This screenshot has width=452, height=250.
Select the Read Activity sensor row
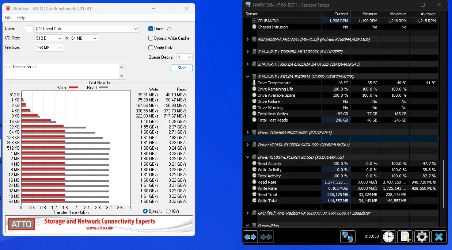(x=341, y=164)
